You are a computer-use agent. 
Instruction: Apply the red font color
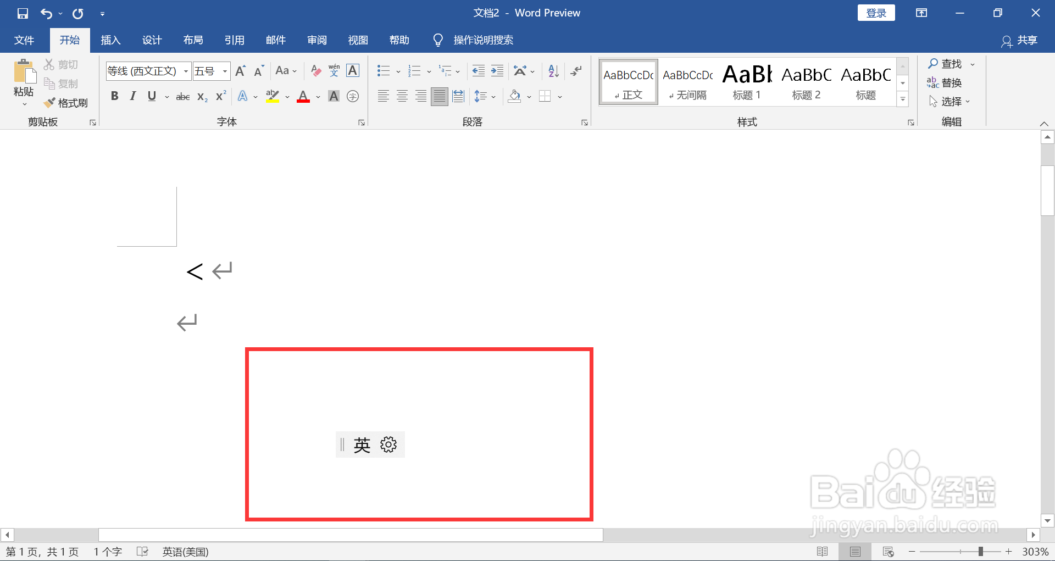pyautogui.click(x=303, y=97)
